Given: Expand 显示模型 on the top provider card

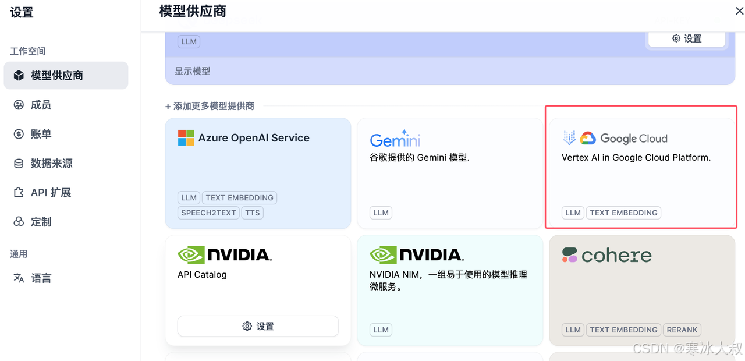Looking at the screenshot, I should point(192,71).
